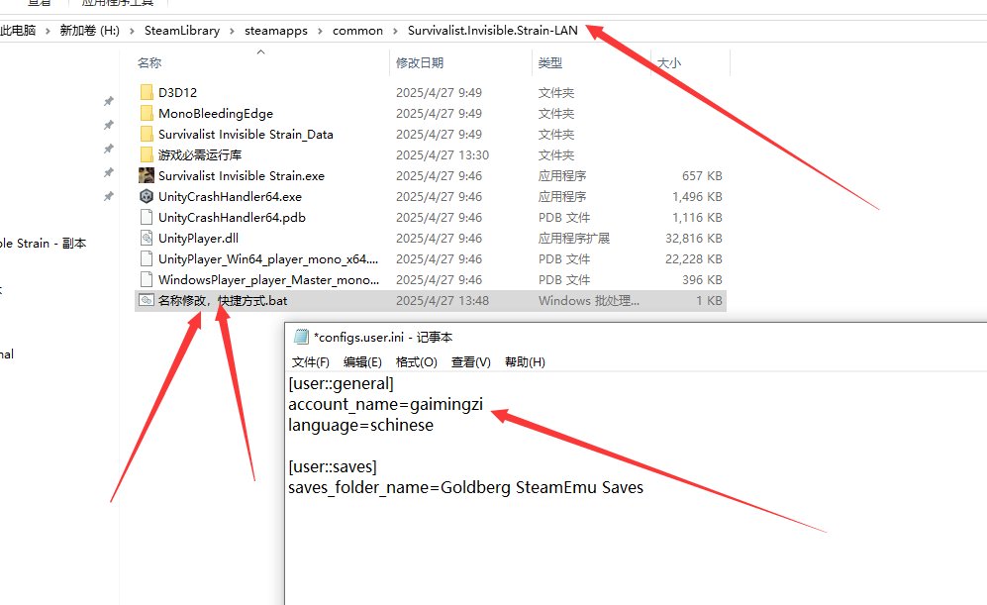987x605 pixels.
Task: Click the UnityCrashHandler64.pdb file icon
Action: [147, 218]
